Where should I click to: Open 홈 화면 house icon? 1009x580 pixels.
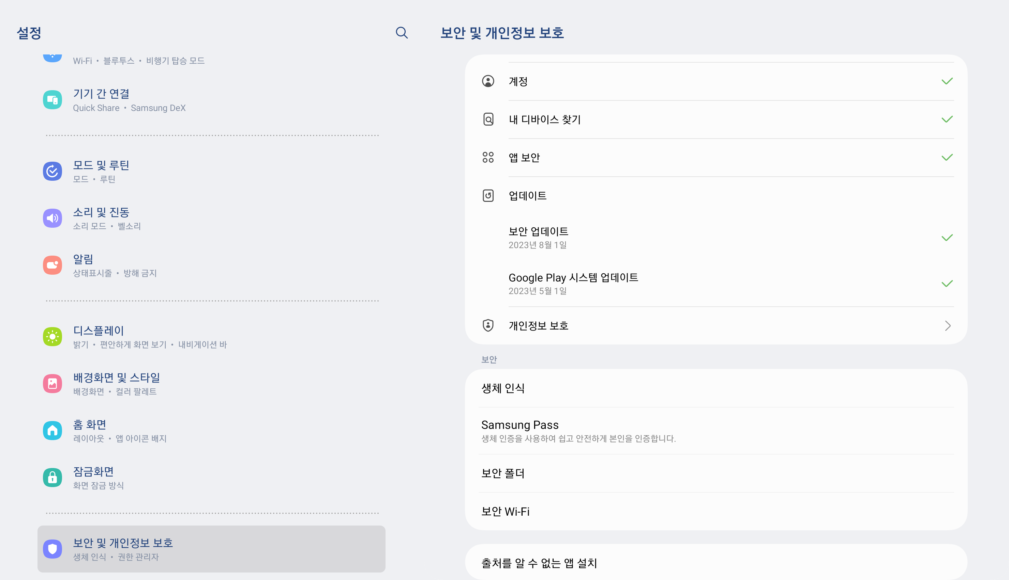[52, 431]
